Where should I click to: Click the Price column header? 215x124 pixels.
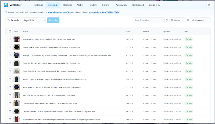point(128,31)
